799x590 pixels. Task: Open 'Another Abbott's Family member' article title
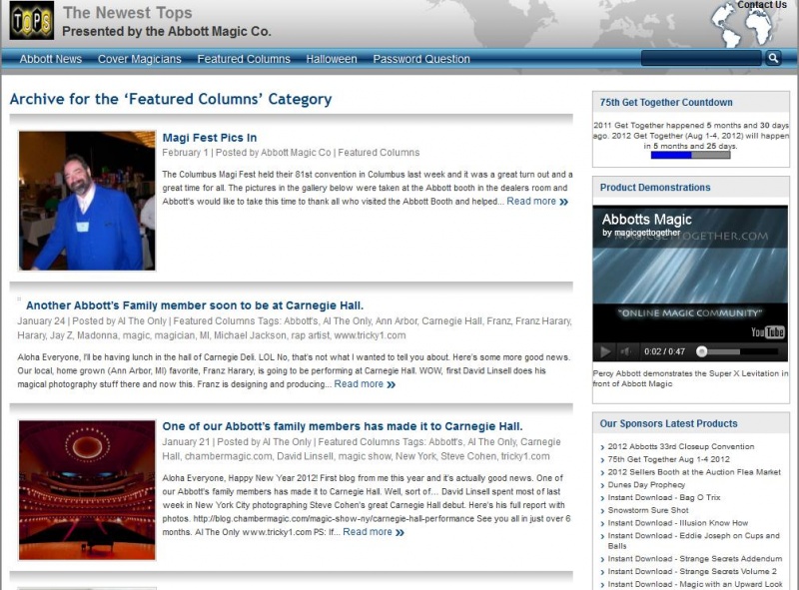coord(195,305)
